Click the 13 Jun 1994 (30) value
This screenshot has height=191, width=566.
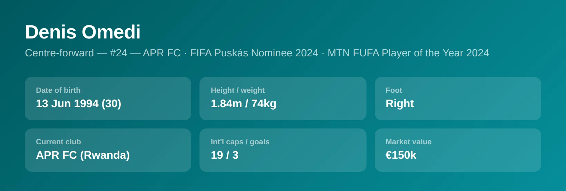point(78,103)
